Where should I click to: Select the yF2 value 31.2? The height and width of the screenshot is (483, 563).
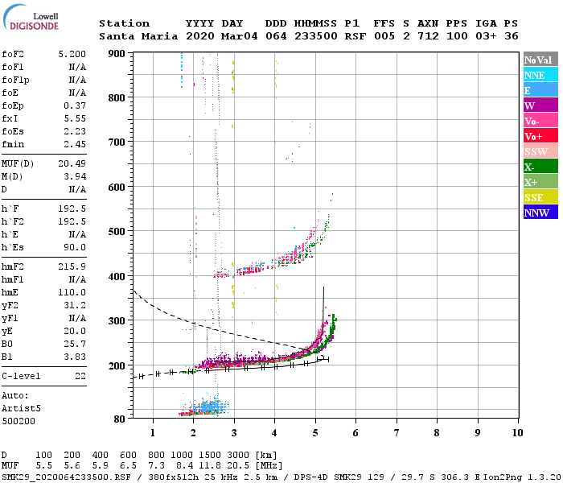pos(75,305)
